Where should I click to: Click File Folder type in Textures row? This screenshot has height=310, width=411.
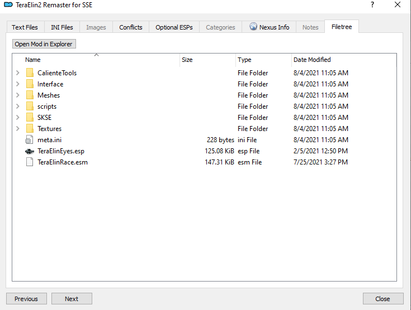click(253, 129)
